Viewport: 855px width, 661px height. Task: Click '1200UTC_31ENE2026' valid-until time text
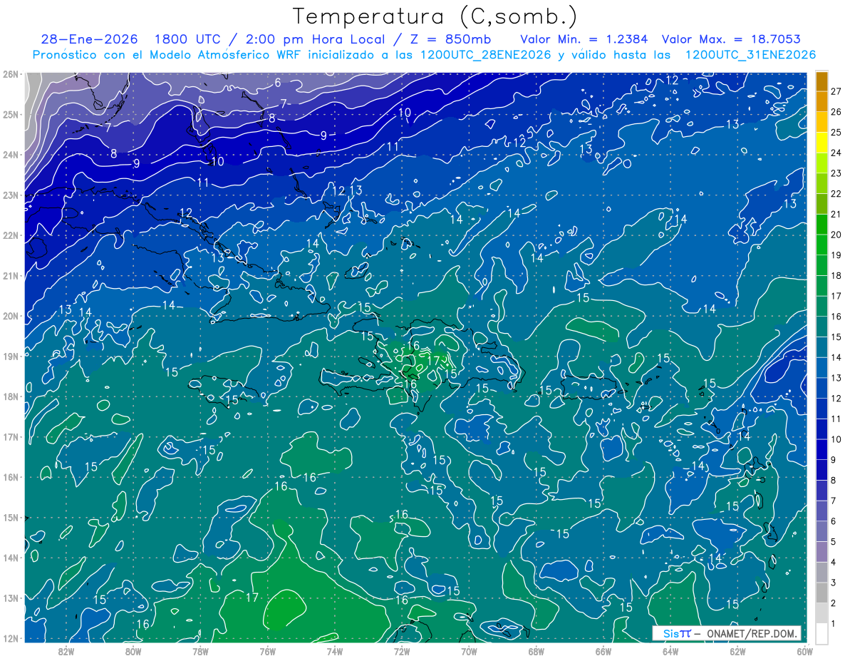[750, 54]
